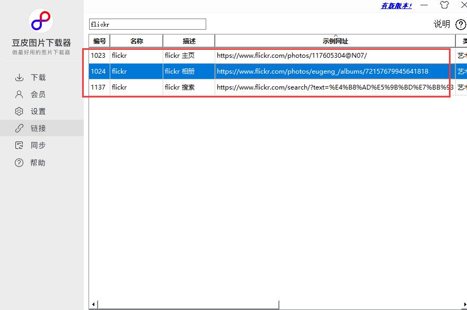
Task: Click the help question-mark sidebar icon
Action: click(19, 163)
